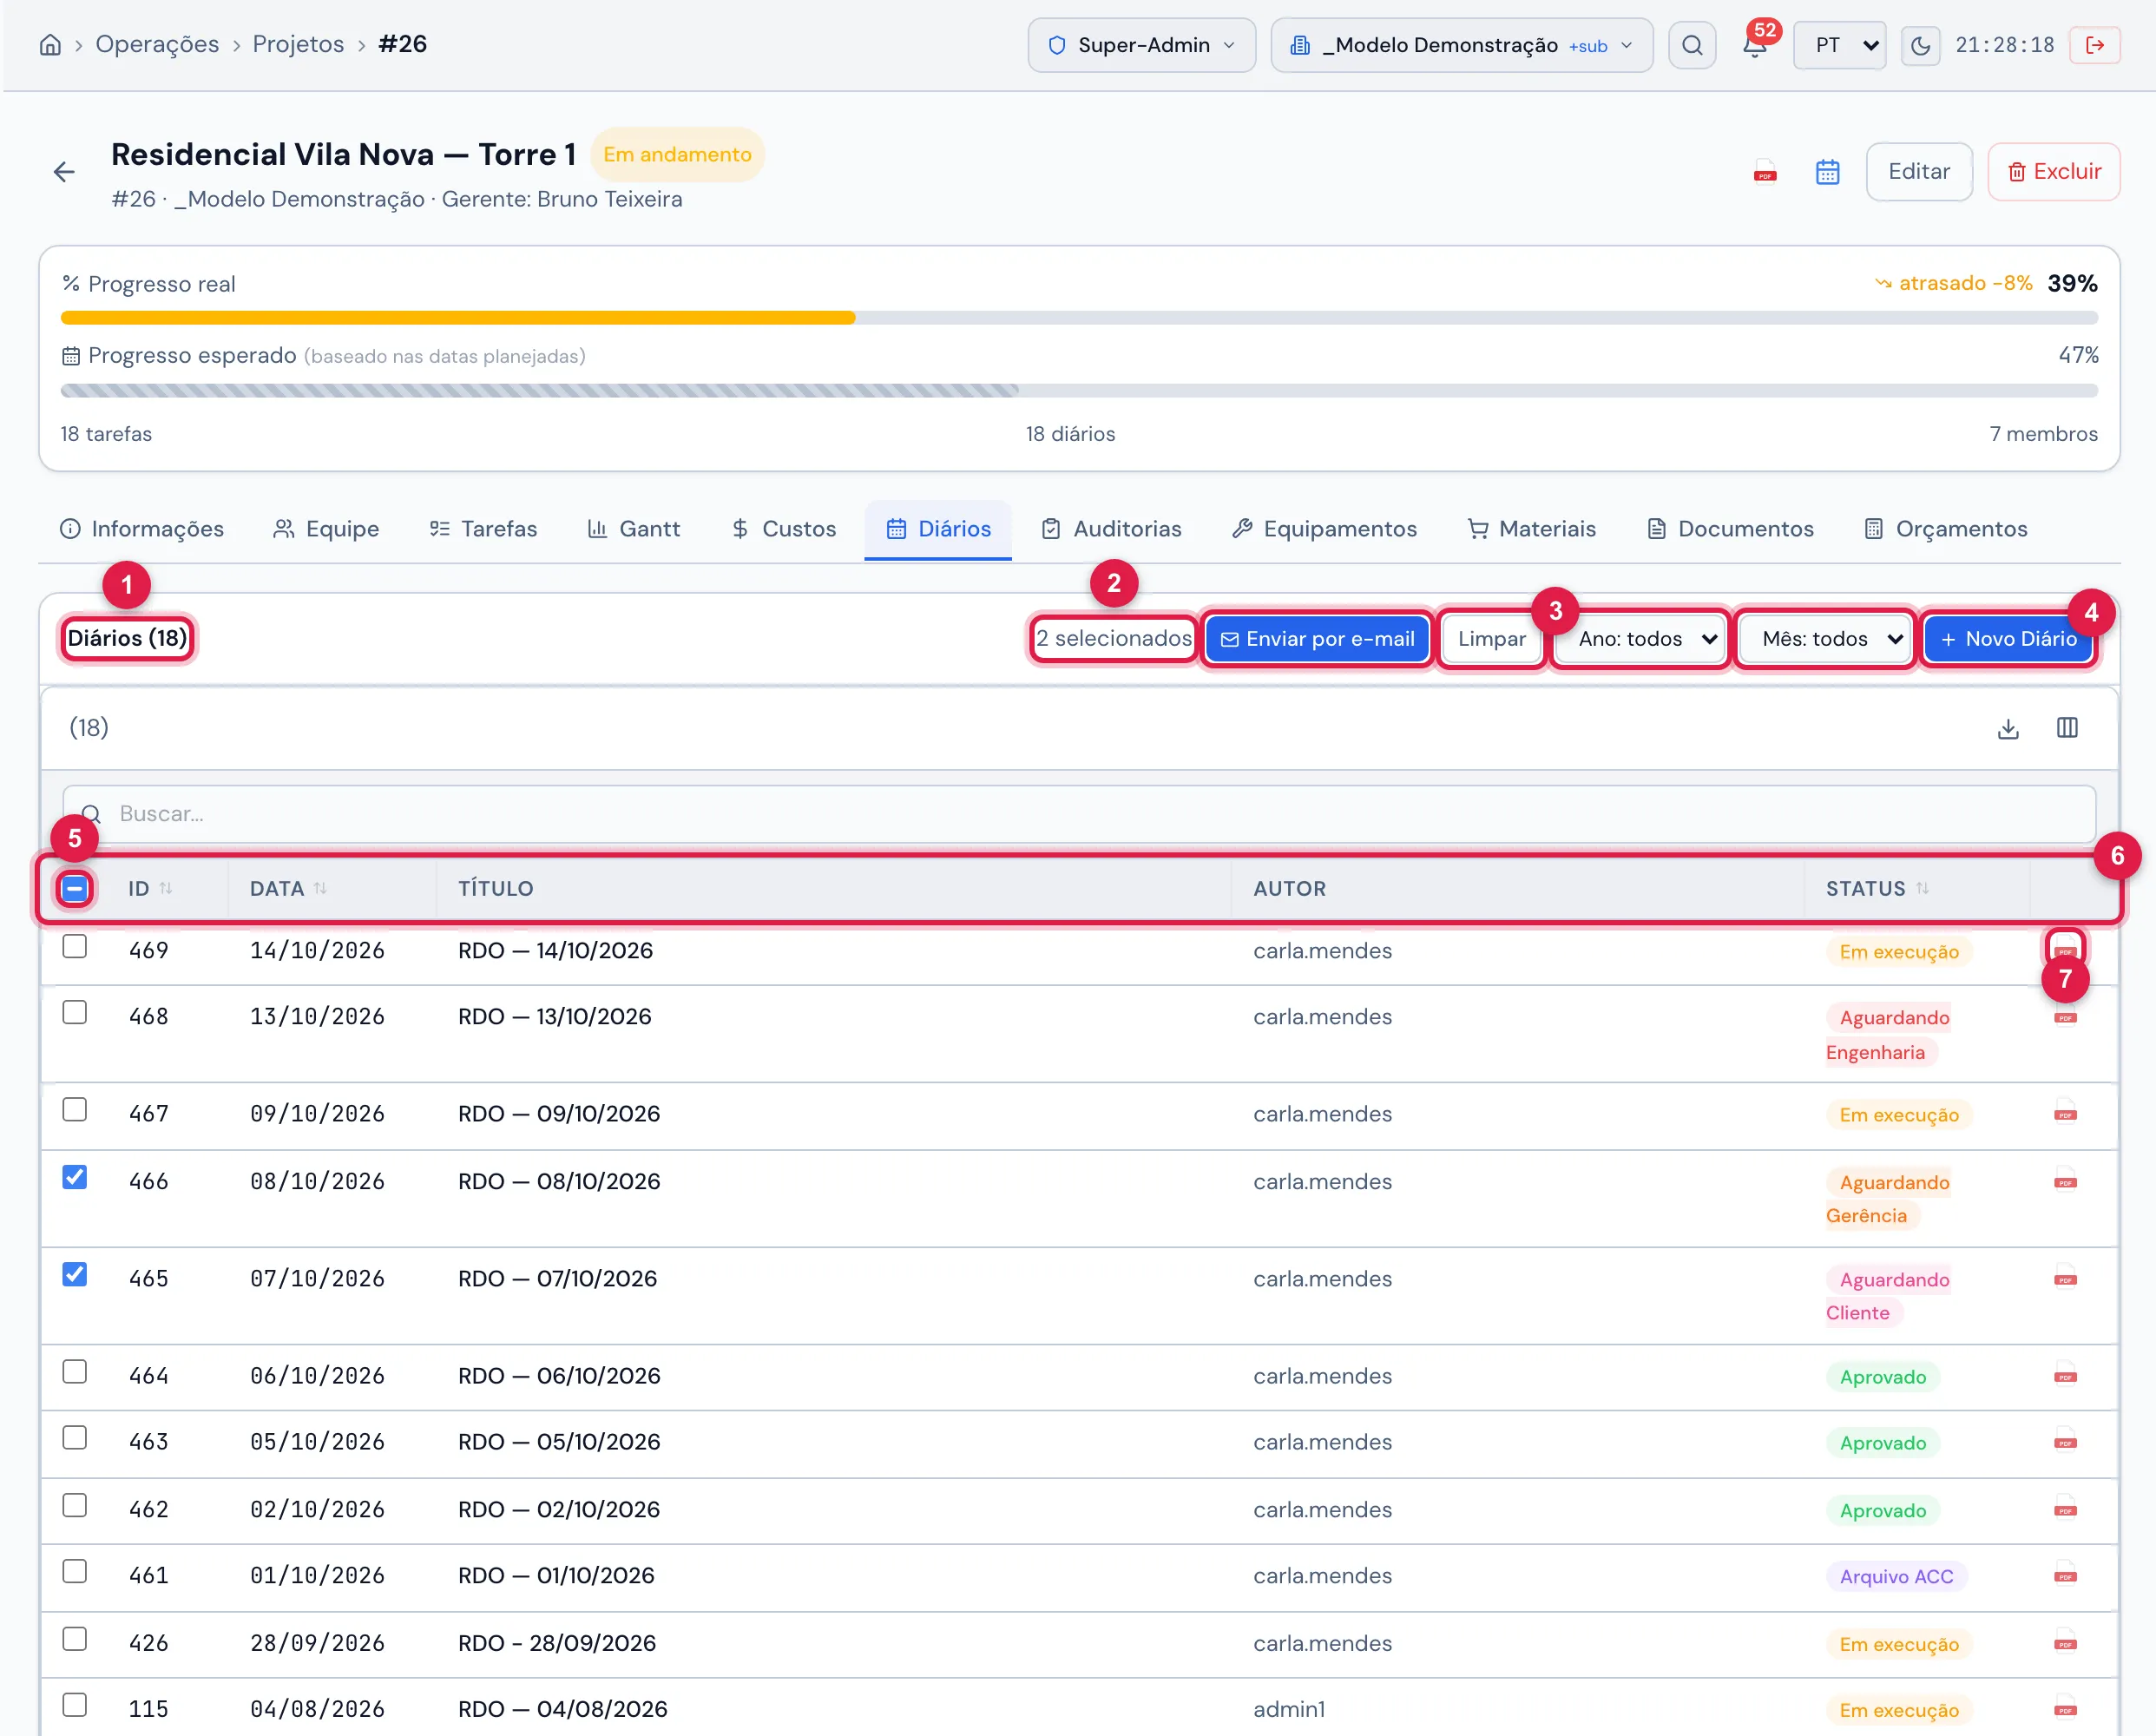Check the row 463 checkbox
2156x1736 pixels.
(74, 1438)
